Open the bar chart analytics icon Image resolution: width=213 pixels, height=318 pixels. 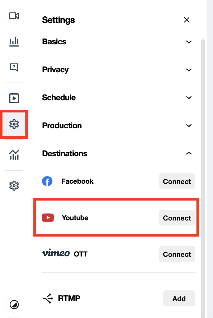click(14, 42)
